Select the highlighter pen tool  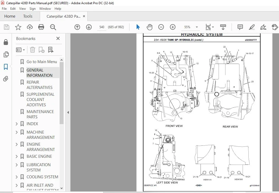tap(252, 27)
